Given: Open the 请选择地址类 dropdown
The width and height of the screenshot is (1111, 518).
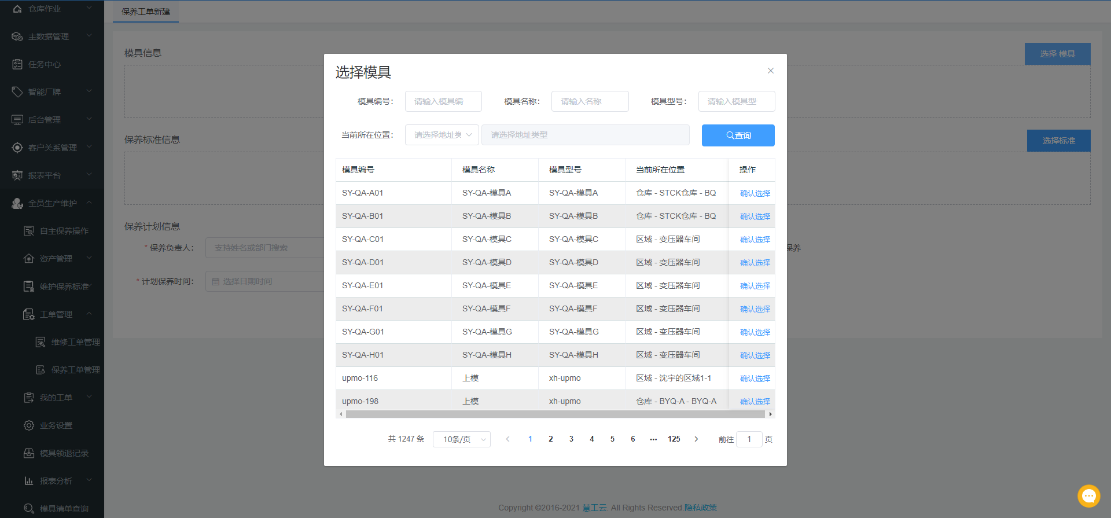Looking at the screenshot, I should (x=442, y=135).
